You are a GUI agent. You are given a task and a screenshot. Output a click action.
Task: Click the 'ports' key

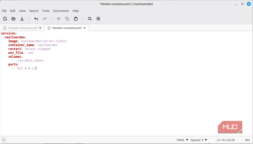tap(13, 64)
